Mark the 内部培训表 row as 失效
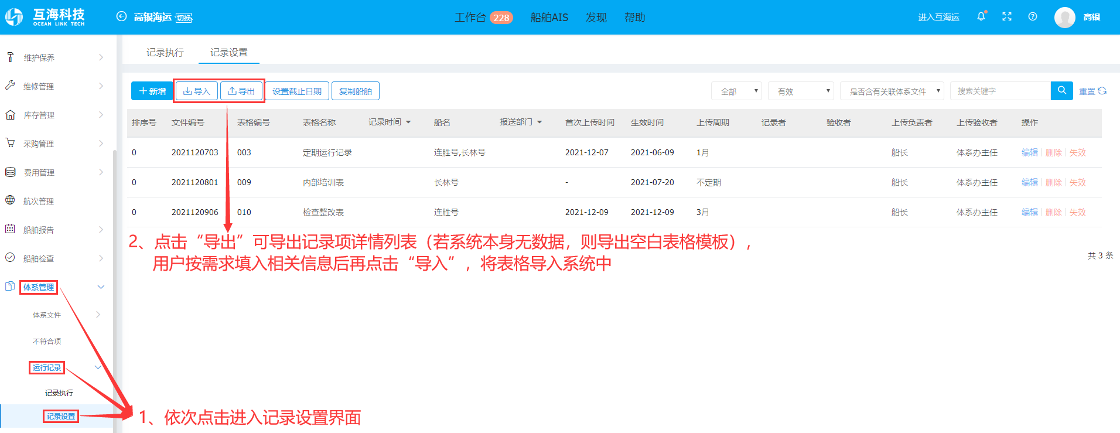 pyautogui.click(x=1077, y=182)
